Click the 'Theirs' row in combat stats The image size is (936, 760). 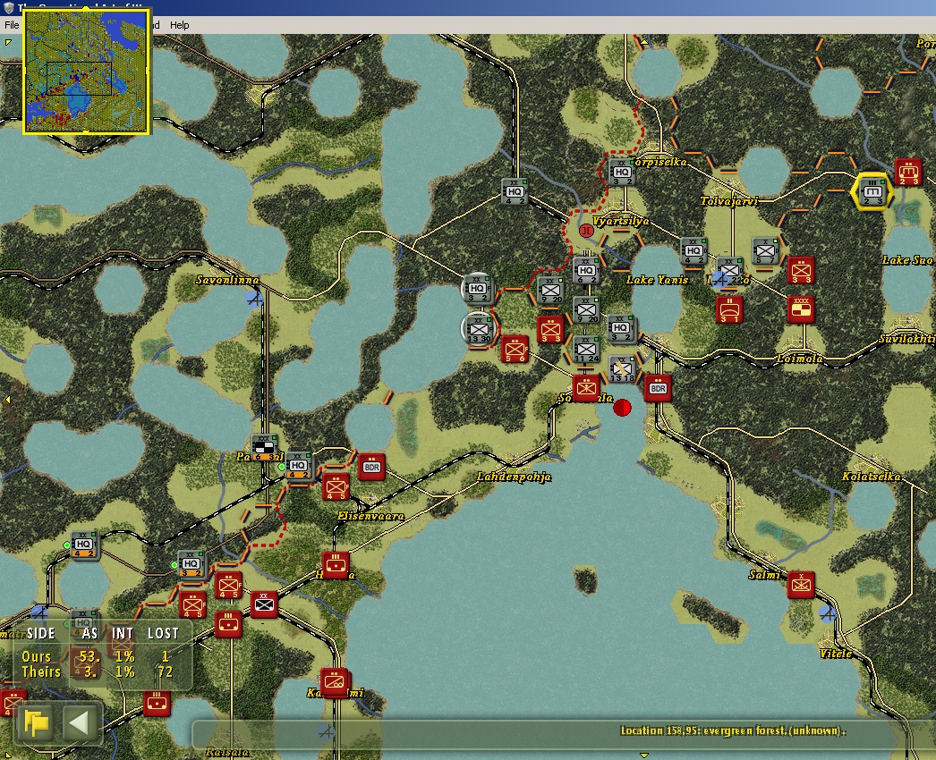point(98,671)
